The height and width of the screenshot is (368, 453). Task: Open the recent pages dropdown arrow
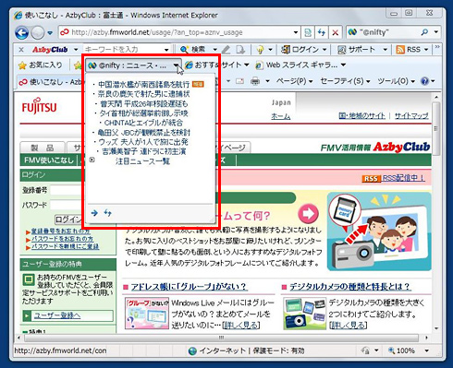50,32
